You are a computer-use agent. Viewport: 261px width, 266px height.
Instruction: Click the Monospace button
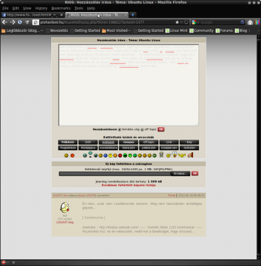pyautogui.click(x=88, y=148)
